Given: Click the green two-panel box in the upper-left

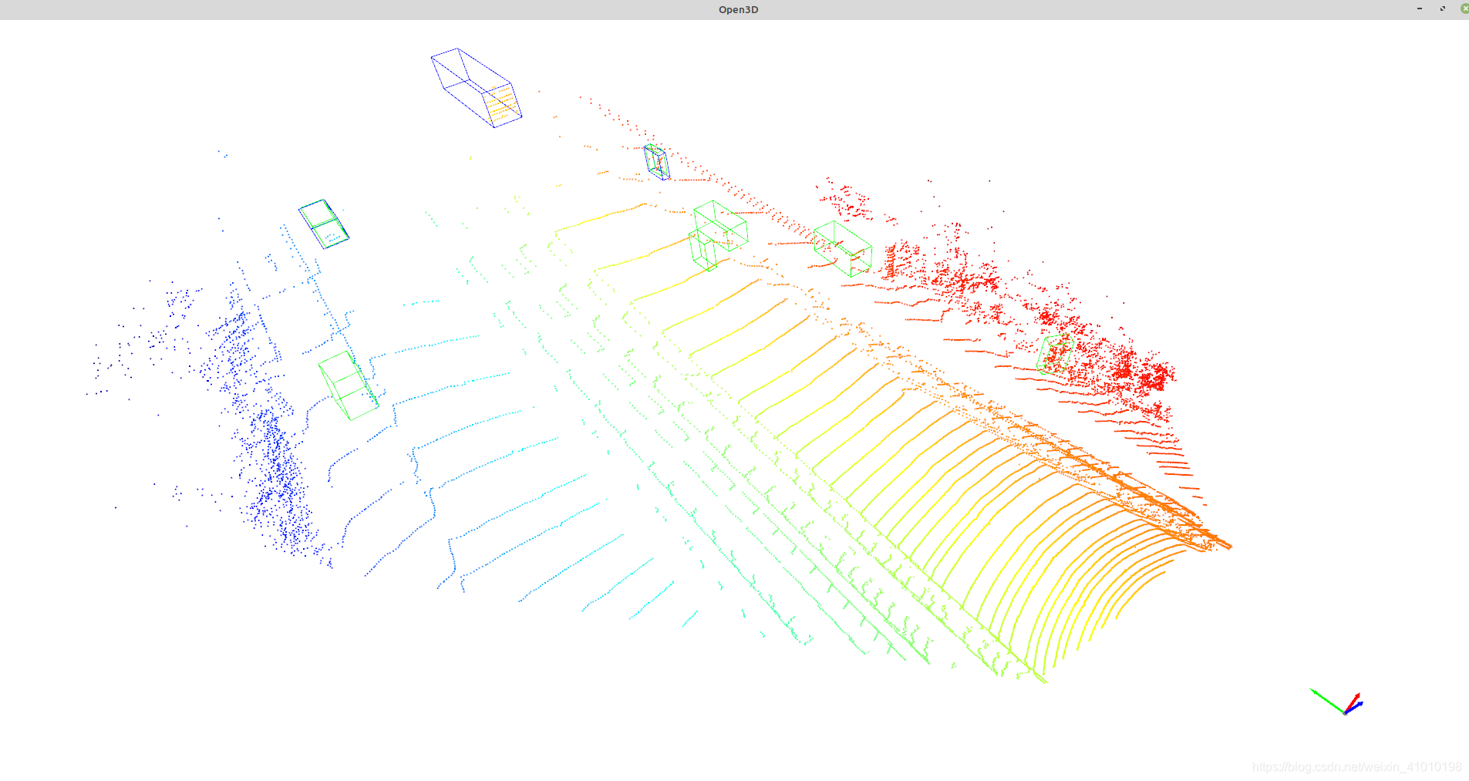Looking at the screenshot, I should pyautogui.click(x=324, y=224).
